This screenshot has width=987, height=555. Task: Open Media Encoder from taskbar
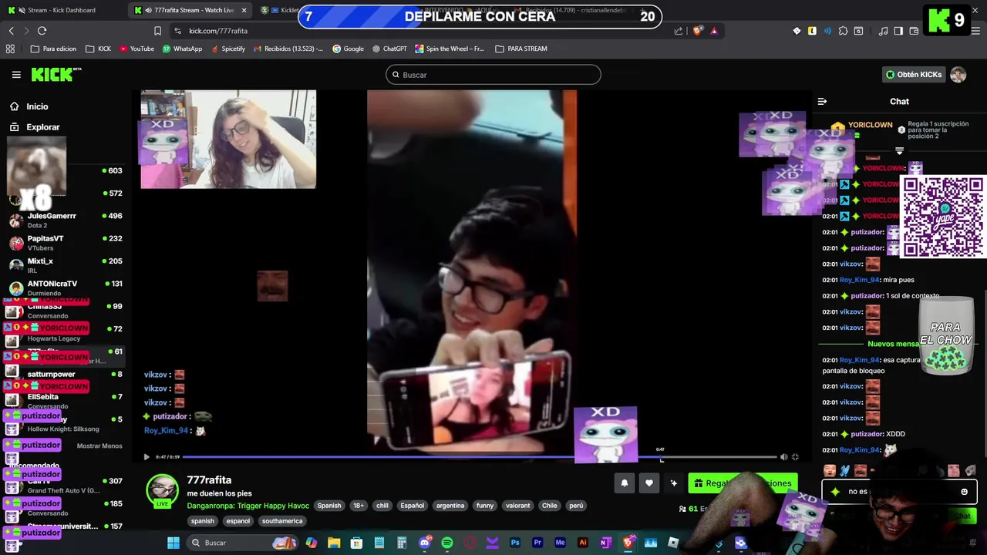561,543
